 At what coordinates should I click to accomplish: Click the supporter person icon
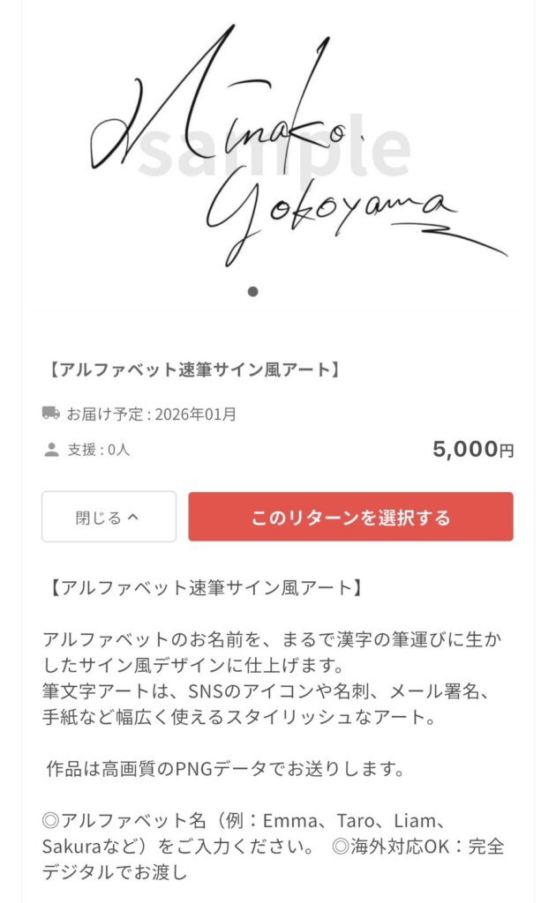click(x=51, y=450)
